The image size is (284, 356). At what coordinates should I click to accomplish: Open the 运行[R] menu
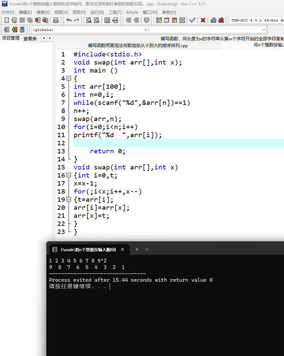[97, 12]
